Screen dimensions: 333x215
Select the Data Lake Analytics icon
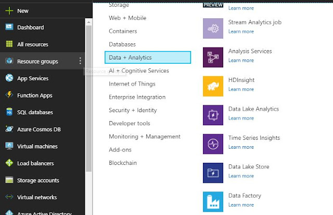coord(213,115)
